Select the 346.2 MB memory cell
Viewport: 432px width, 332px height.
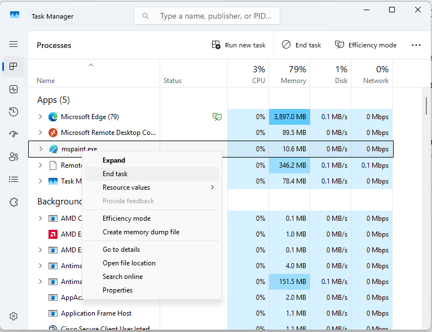click(289, 165)
